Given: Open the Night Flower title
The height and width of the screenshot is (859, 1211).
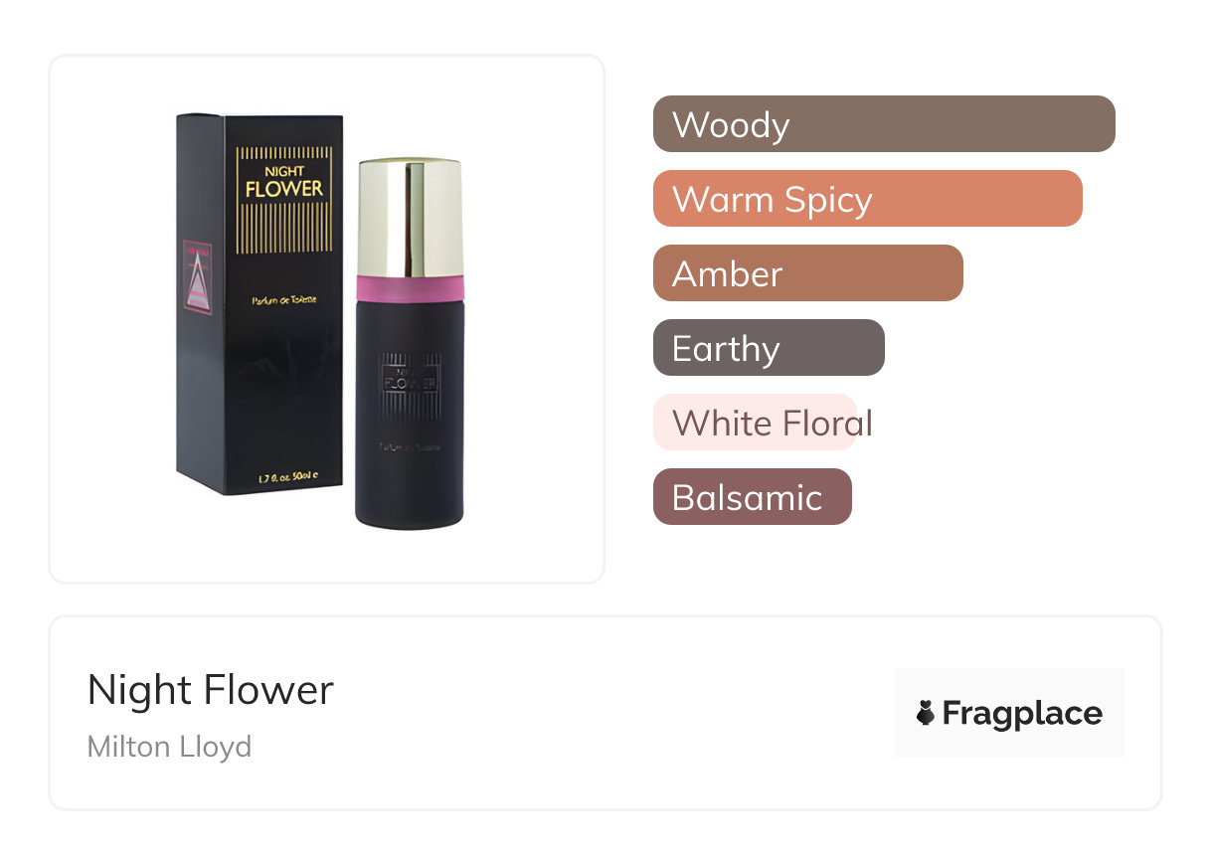Looking at the screenshot, I should click(x=211, y=689).
